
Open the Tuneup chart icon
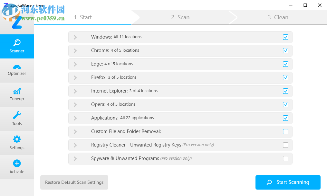click(x=17, y=91)
